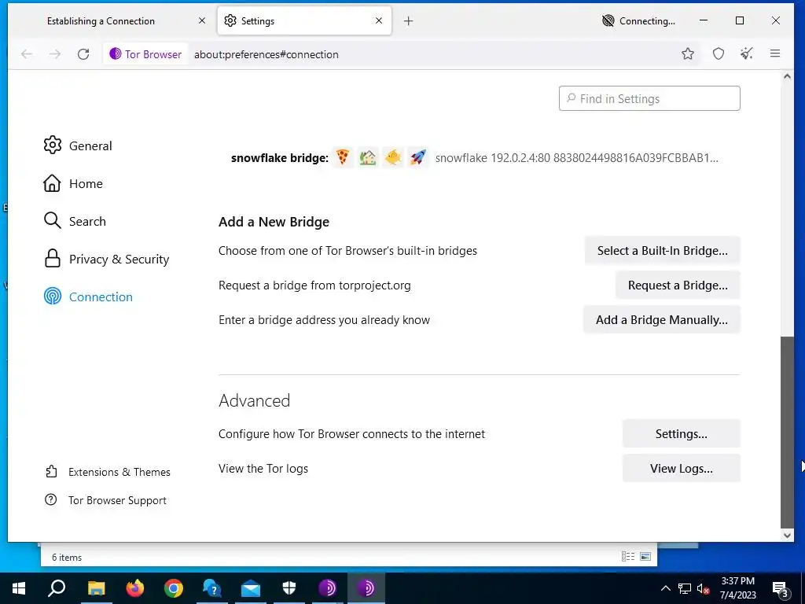Bookmark this page with the star icon
This screenshot has width=805, height=604.
(688, 53)
